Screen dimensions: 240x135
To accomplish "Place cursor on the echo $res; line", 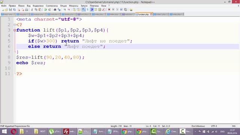I will pyautogui.click(x=31, y=63).
